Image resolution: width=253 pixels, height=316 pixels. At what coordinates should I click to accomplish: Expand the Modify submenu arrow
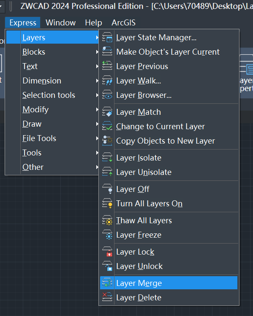coord(97,109)
